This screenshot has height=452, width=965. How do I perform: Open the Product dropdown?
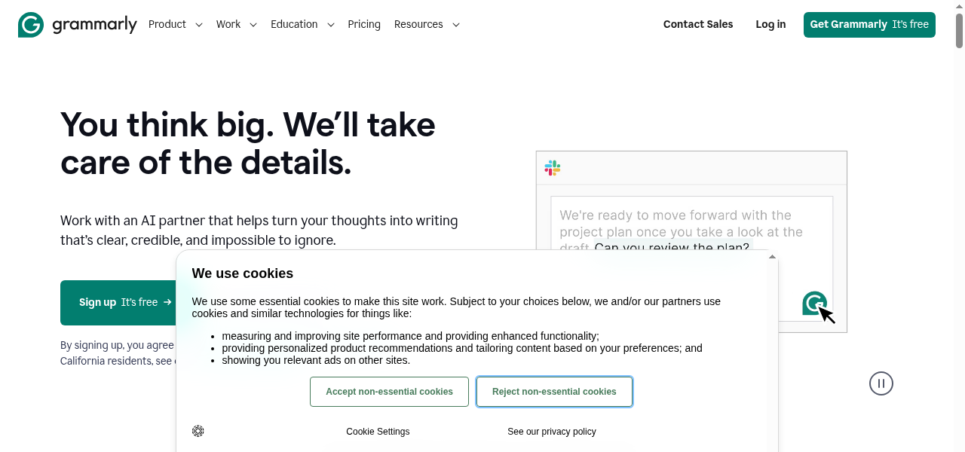(x=175, y=24)
